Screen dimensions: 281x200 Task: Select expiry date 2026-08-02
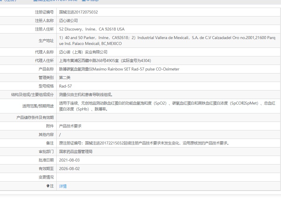click(x=69, y=169)
